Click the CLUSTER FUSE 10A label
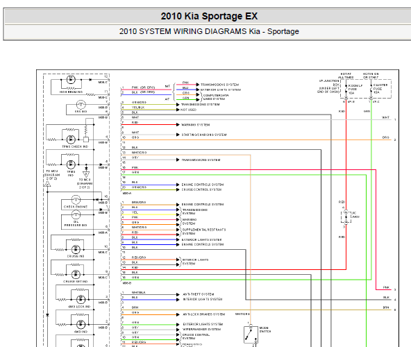The width and height of the screenshot is (411, 347). coord(380,89)
